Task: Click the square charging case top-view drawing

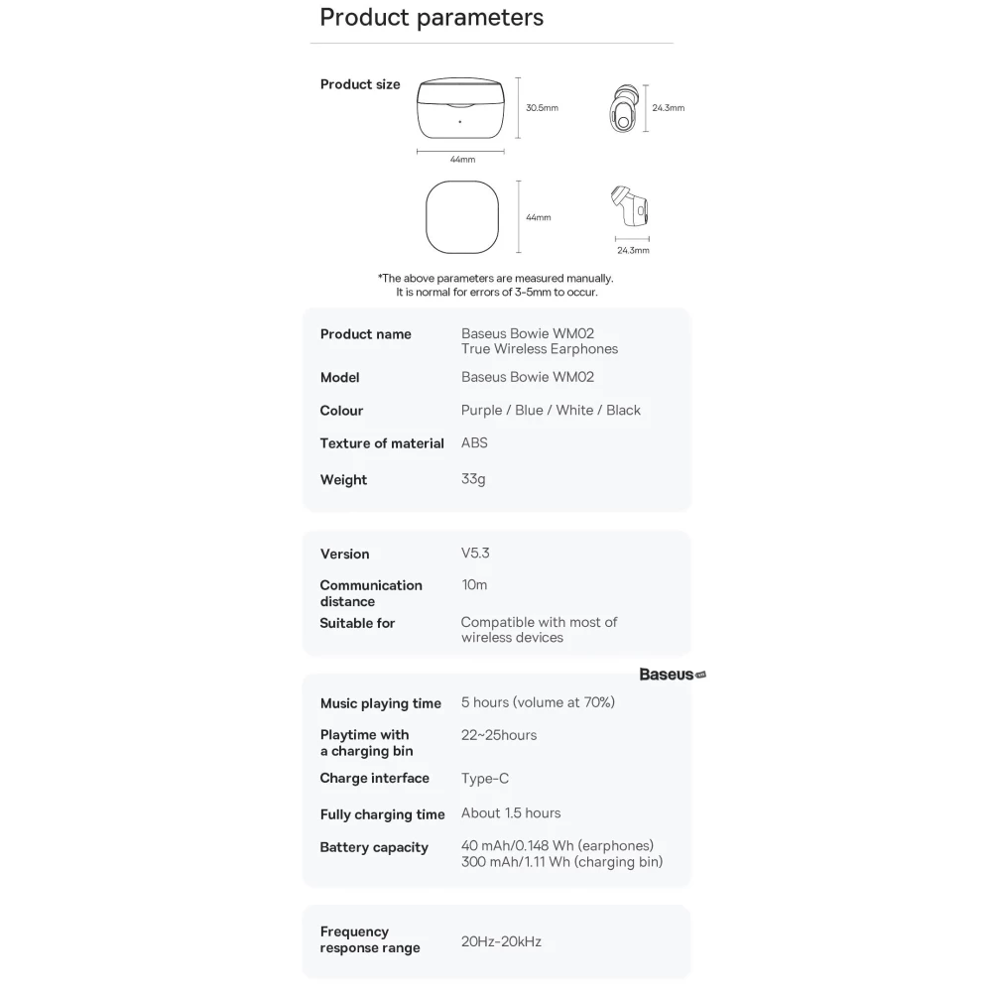Action: point(460,217)
